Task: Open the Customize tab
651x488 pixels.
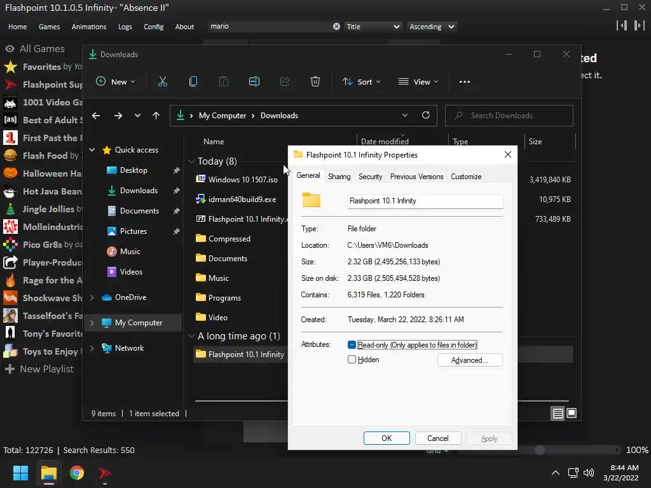Action: click(466, 177)
